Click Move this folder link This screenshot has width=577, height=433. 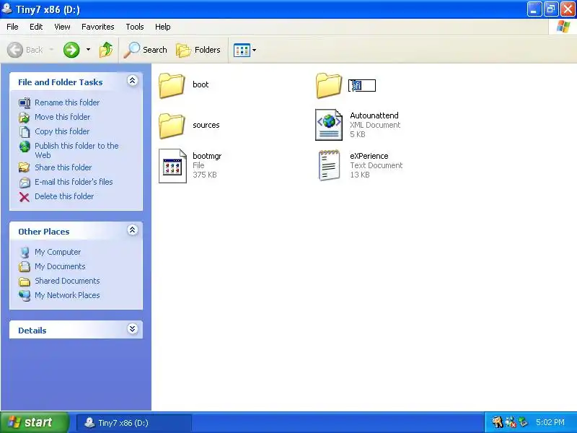coord(62,117)
